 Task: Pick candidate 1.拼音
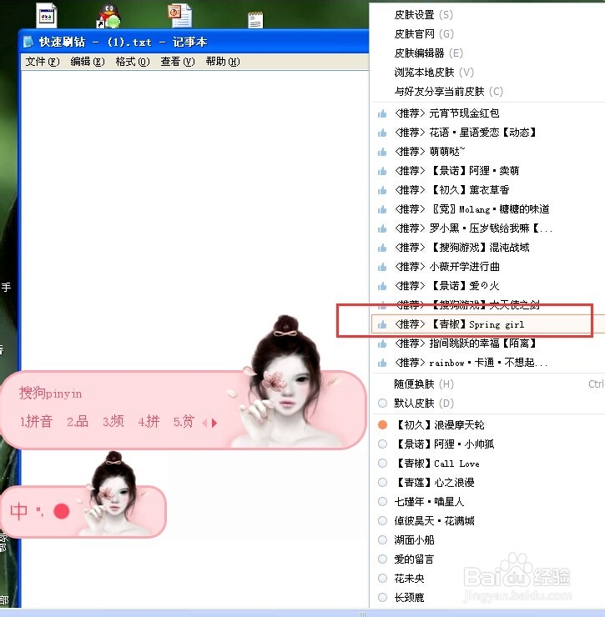click(x=36, y=422)
